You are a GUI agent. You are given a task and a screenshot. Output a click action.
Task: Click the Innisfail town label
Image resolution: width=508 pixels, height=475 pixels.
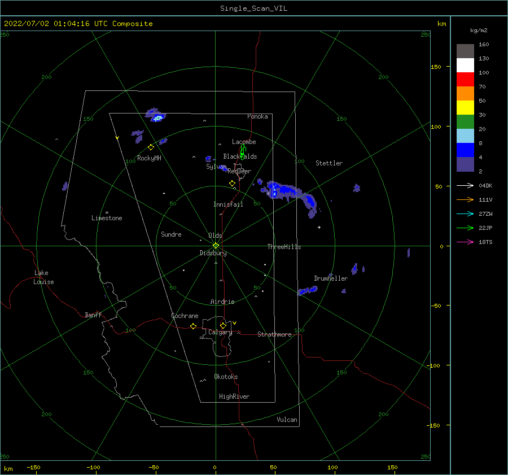(228, 204)
